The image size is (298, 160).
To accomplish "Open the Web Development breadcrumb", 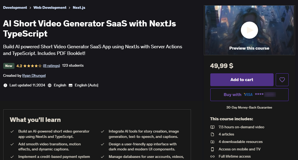I will pyautogui.click(x=50, y=7).
